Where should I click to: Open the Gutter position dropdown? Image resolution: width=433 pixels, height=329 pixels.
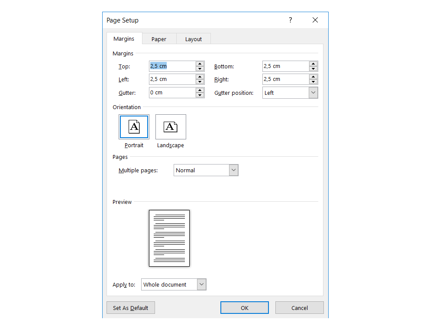pyautogui.click(x=313, y=93)
